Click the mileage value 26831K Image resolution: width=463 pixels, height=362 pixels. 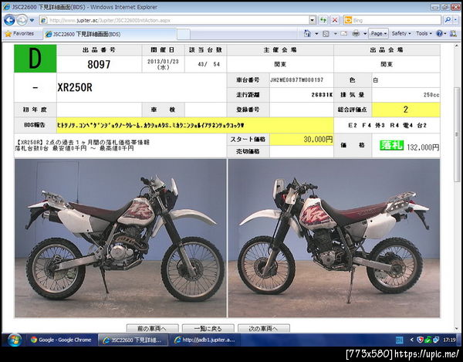point(322,95)
